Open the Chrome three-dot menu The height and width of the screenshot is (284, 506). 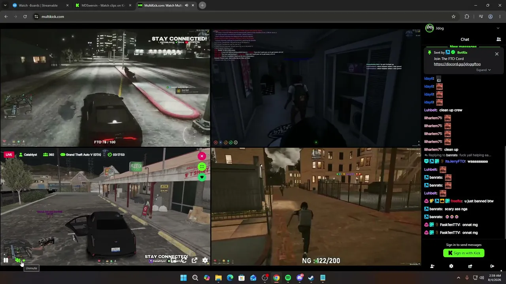pyautogui.click(x=500, y=17)
